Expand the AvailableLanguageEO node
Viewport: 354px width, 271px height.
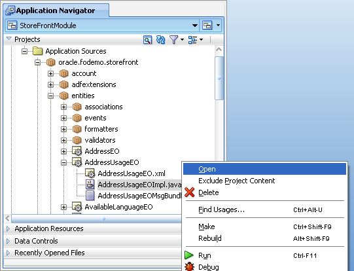click(x=63, y=207)
